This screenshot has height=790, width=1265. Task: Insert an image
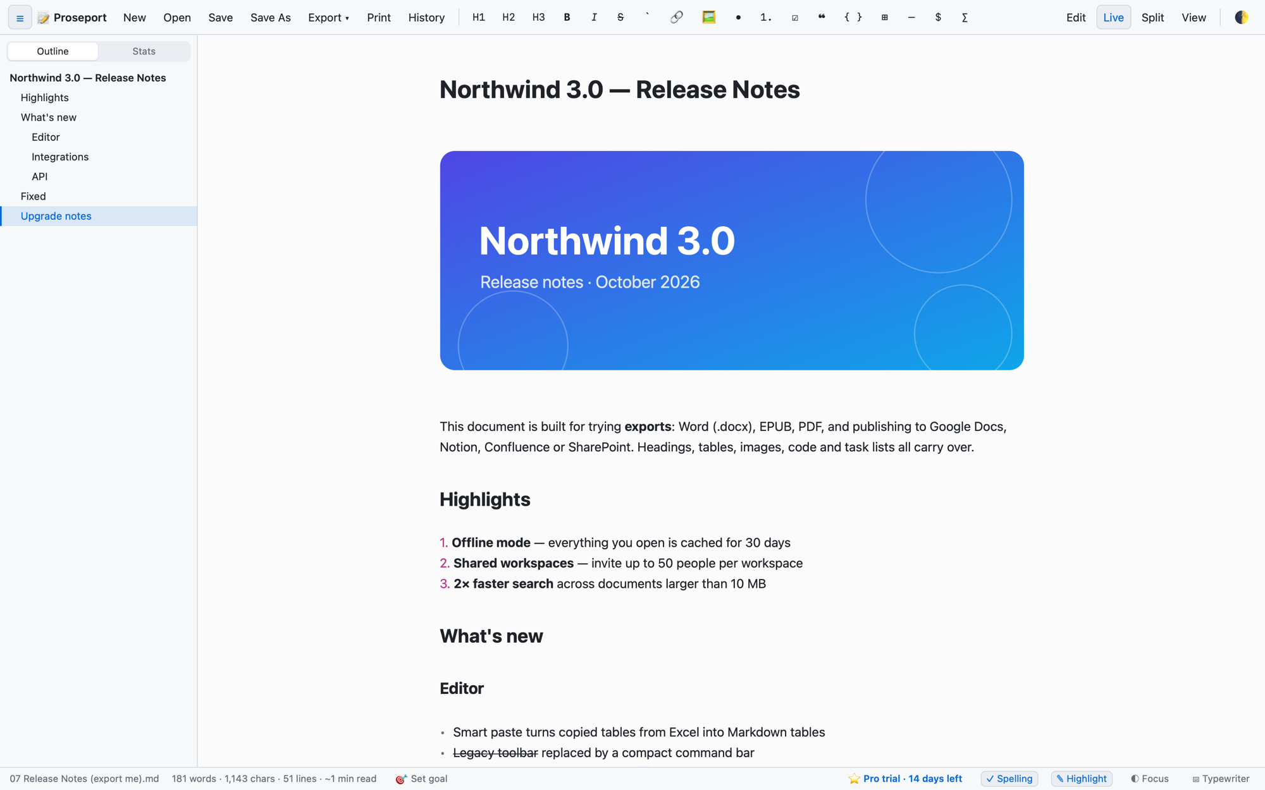tap(709, 18)
